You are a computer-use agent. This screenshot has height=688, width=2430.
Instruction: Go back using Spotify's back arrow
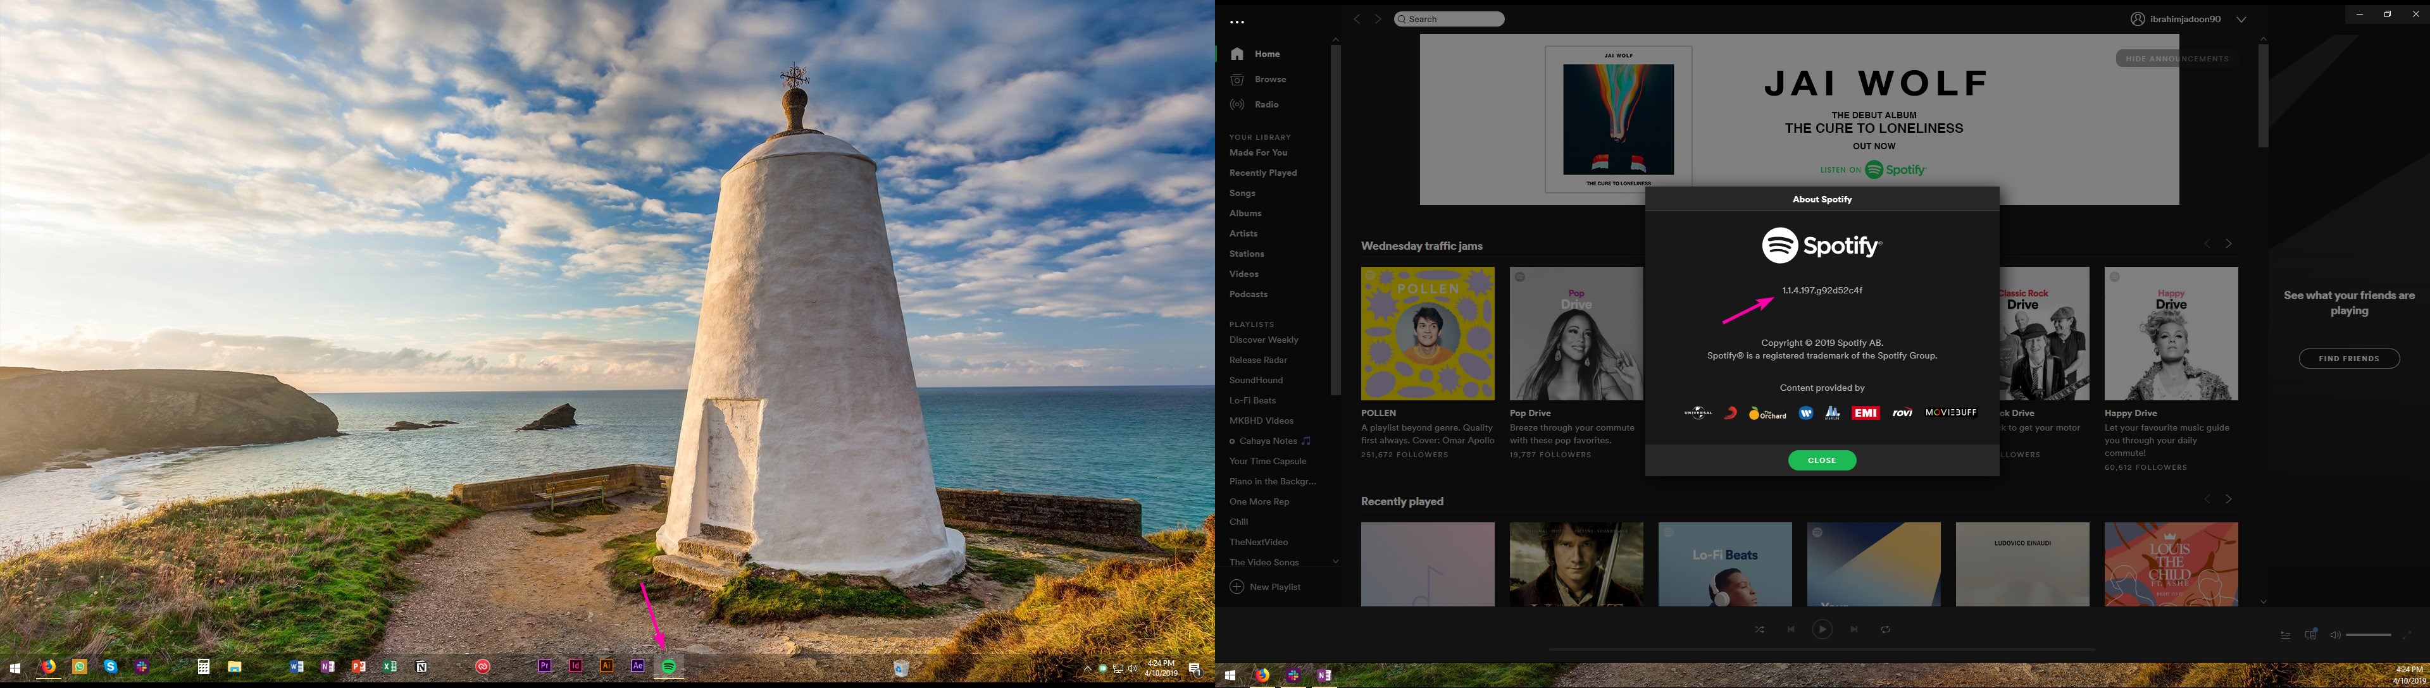click(1357, 19)
